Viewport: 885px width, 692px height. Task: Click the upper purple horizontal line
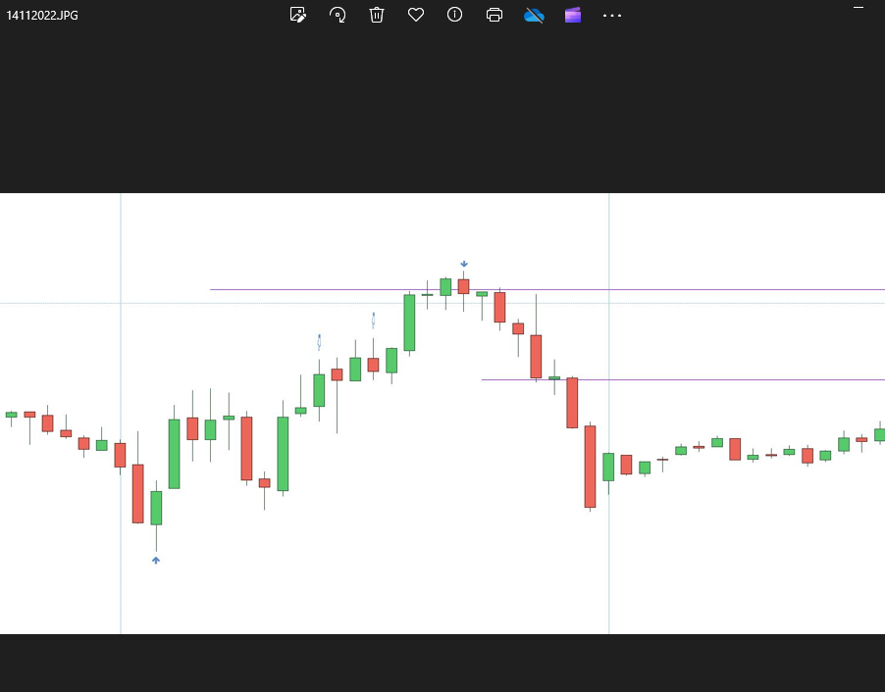click(x=687, y=289)
